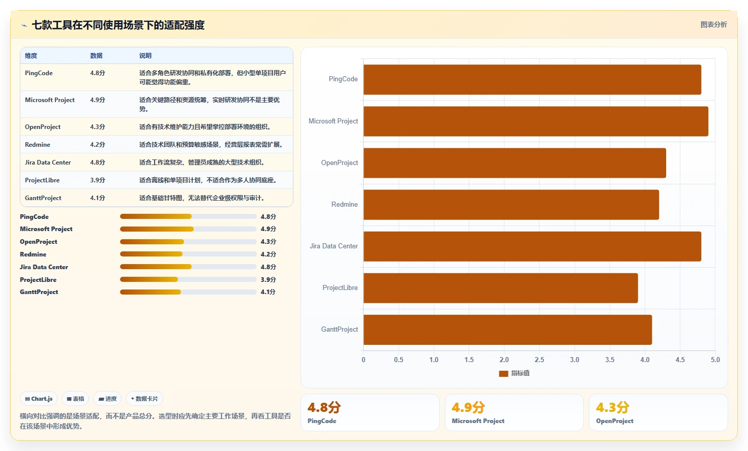Toggle the 指标值 legend label
748x451 pixels.
point(520,373)
